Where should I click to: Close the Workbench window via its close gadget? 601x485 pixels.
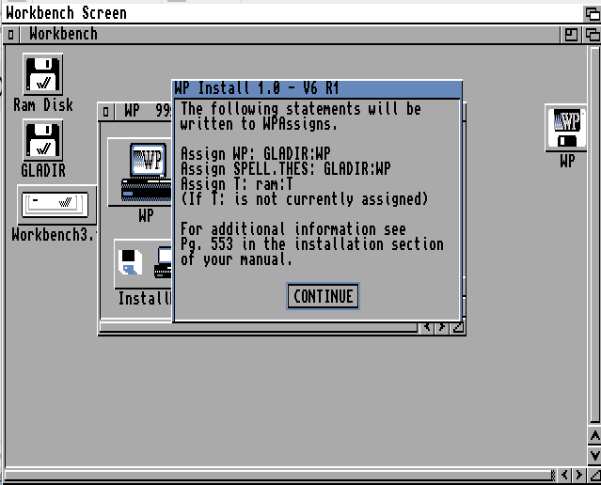(x=10, y=34)
